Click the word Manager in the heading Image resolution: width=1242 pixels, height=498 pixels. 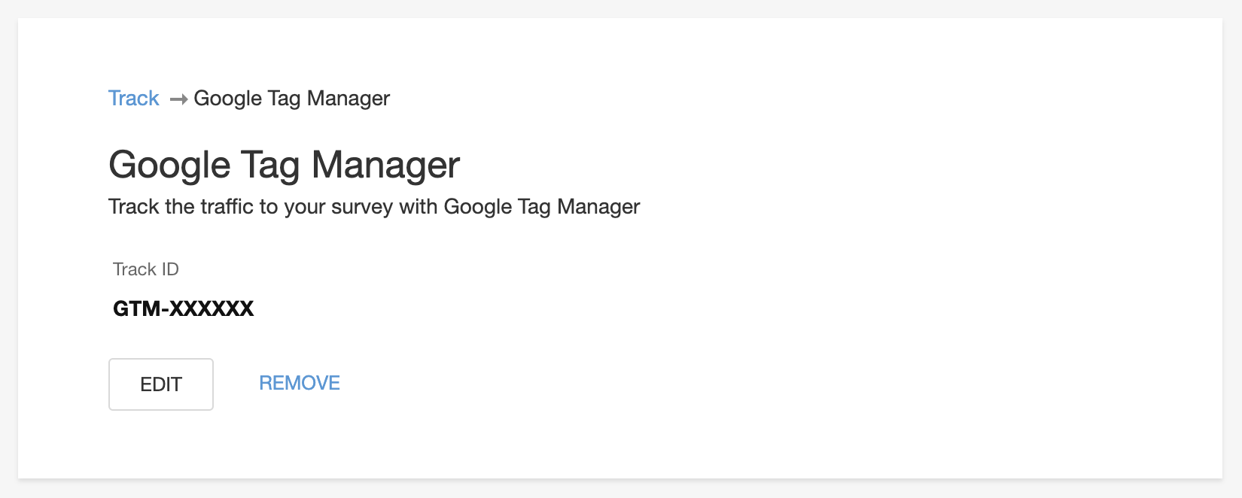(x=385, y=165)
